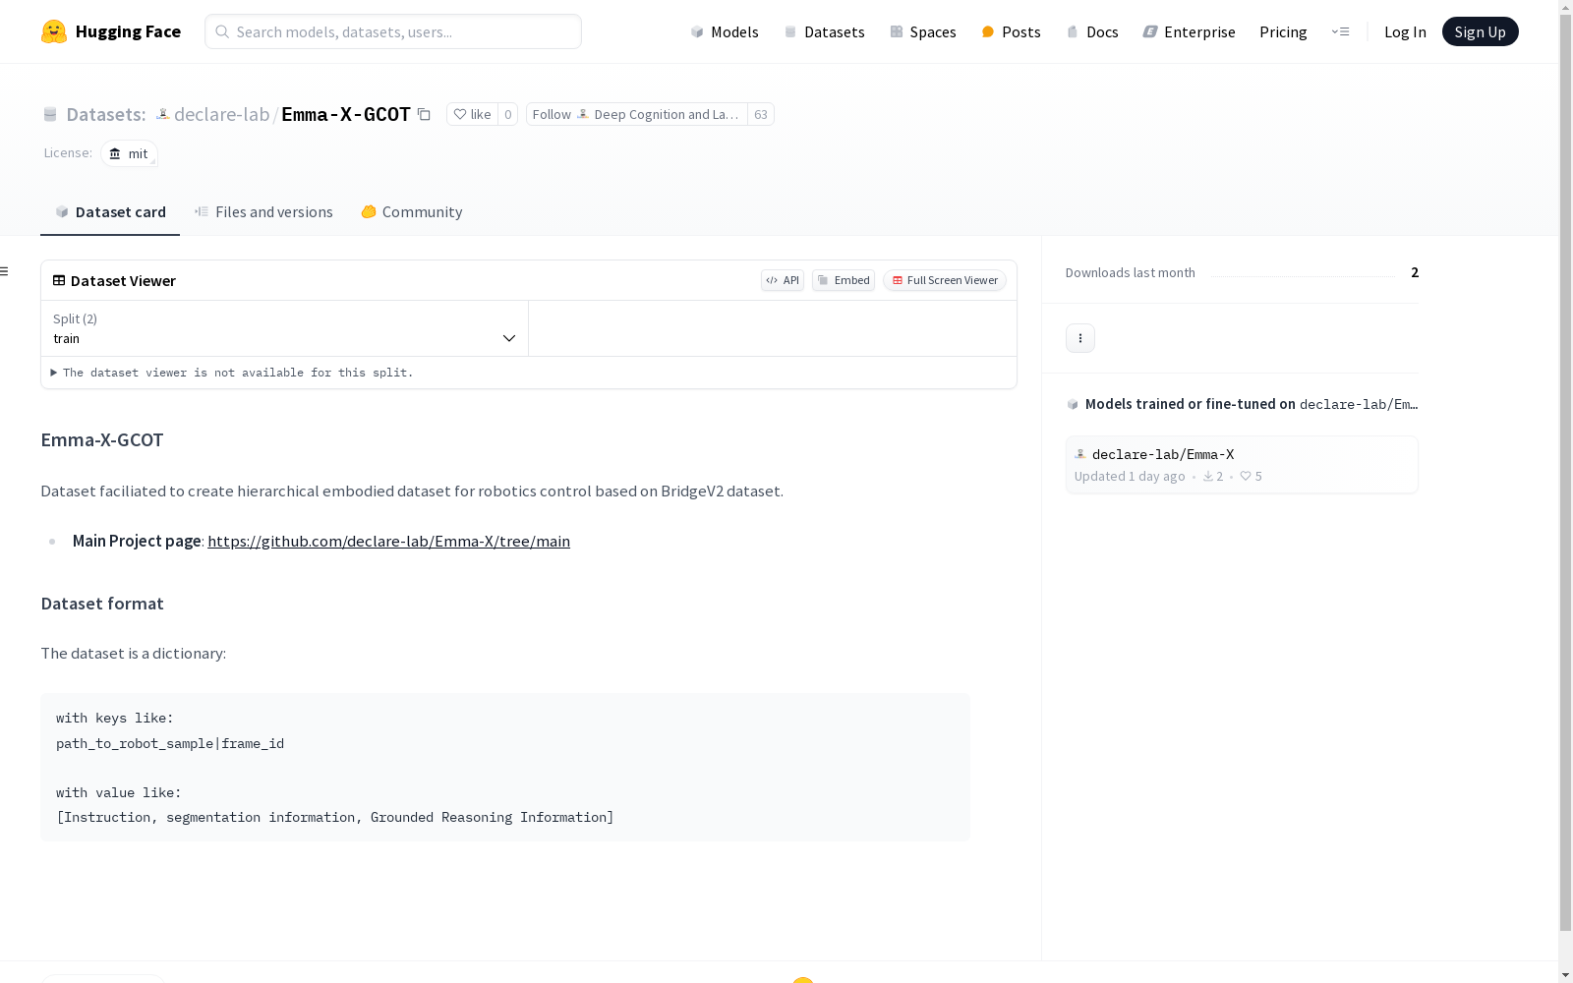
Task: Open the Pricing page
Action: [1283, 31]
